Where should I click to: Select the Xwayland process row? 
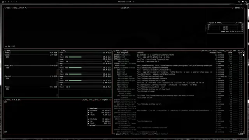pyautogui.click(x=178, y=83)
